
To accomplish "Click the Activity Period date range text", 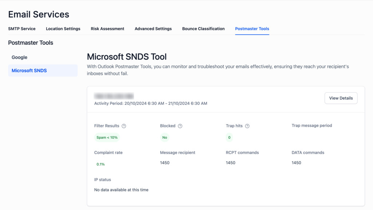I will (x=150, y=103).
